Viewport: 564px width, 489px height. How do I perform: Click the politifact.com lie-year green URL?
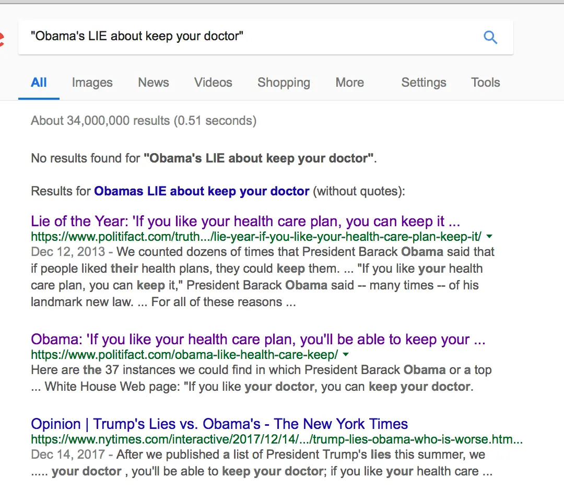[x=256, y=237]
